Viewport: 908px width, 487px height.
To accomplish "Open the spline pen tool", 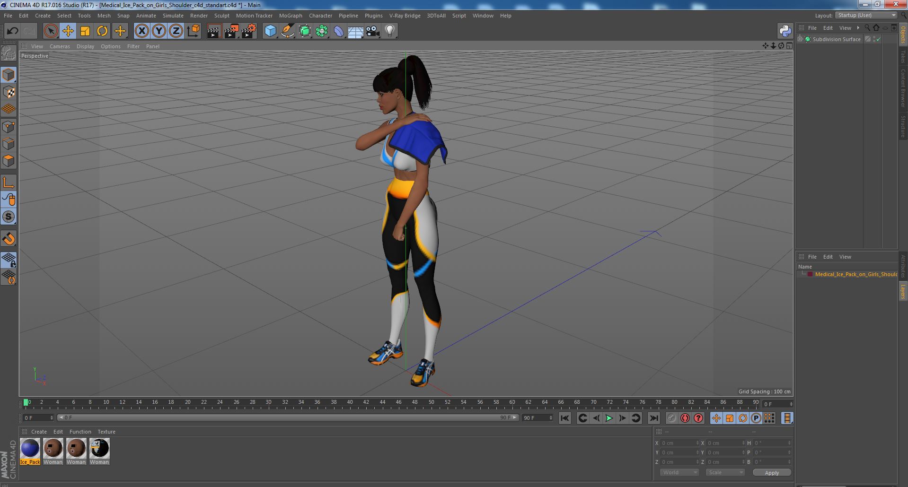I will pos(287,31).
